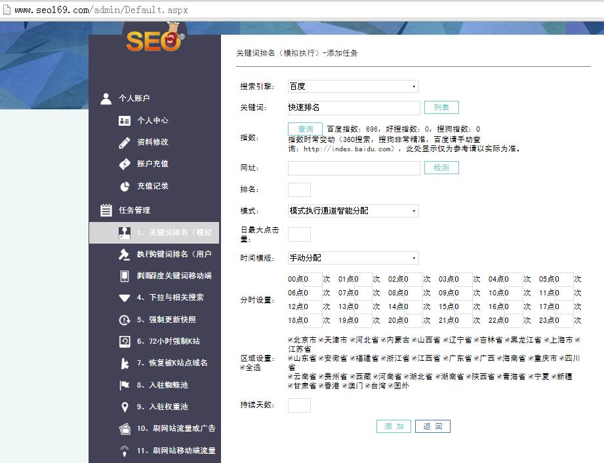Click the 个人中心 ID card icon
The width and height of the screenshot is (604, 463).
tap(125, 120)
